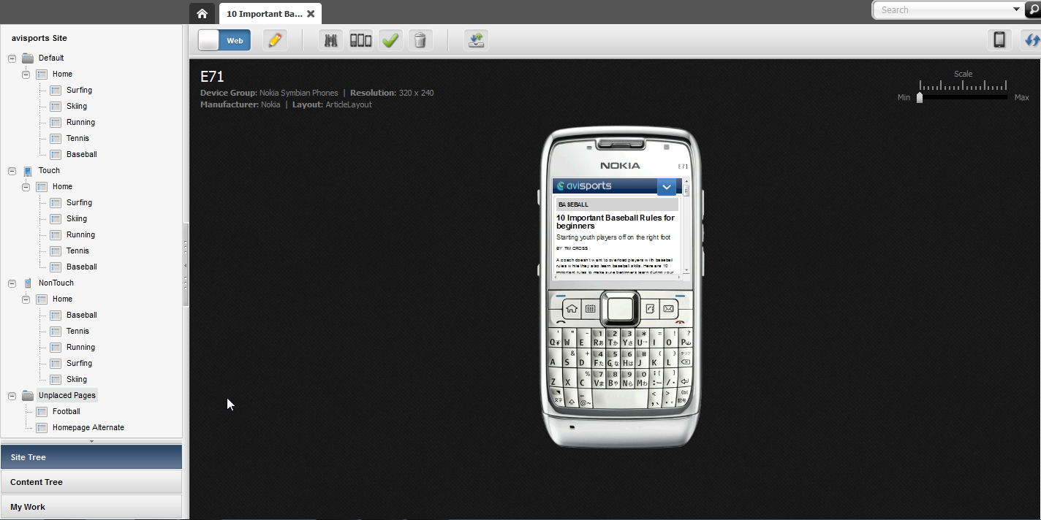Open Running page under NonTouch Home
1041x520 pixels.
pos(80,347)
